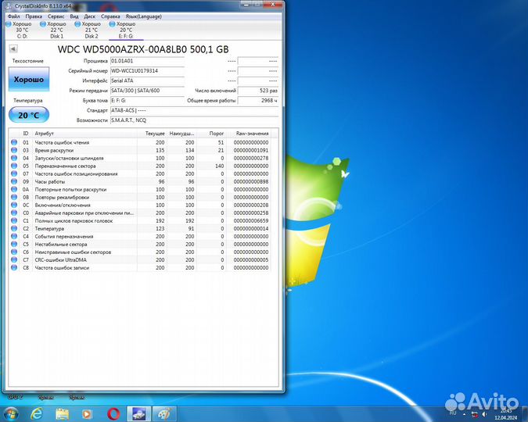Click the blue Хорошо health status button
Viewport: 528px width, 422px height.
tap(28, 80)
